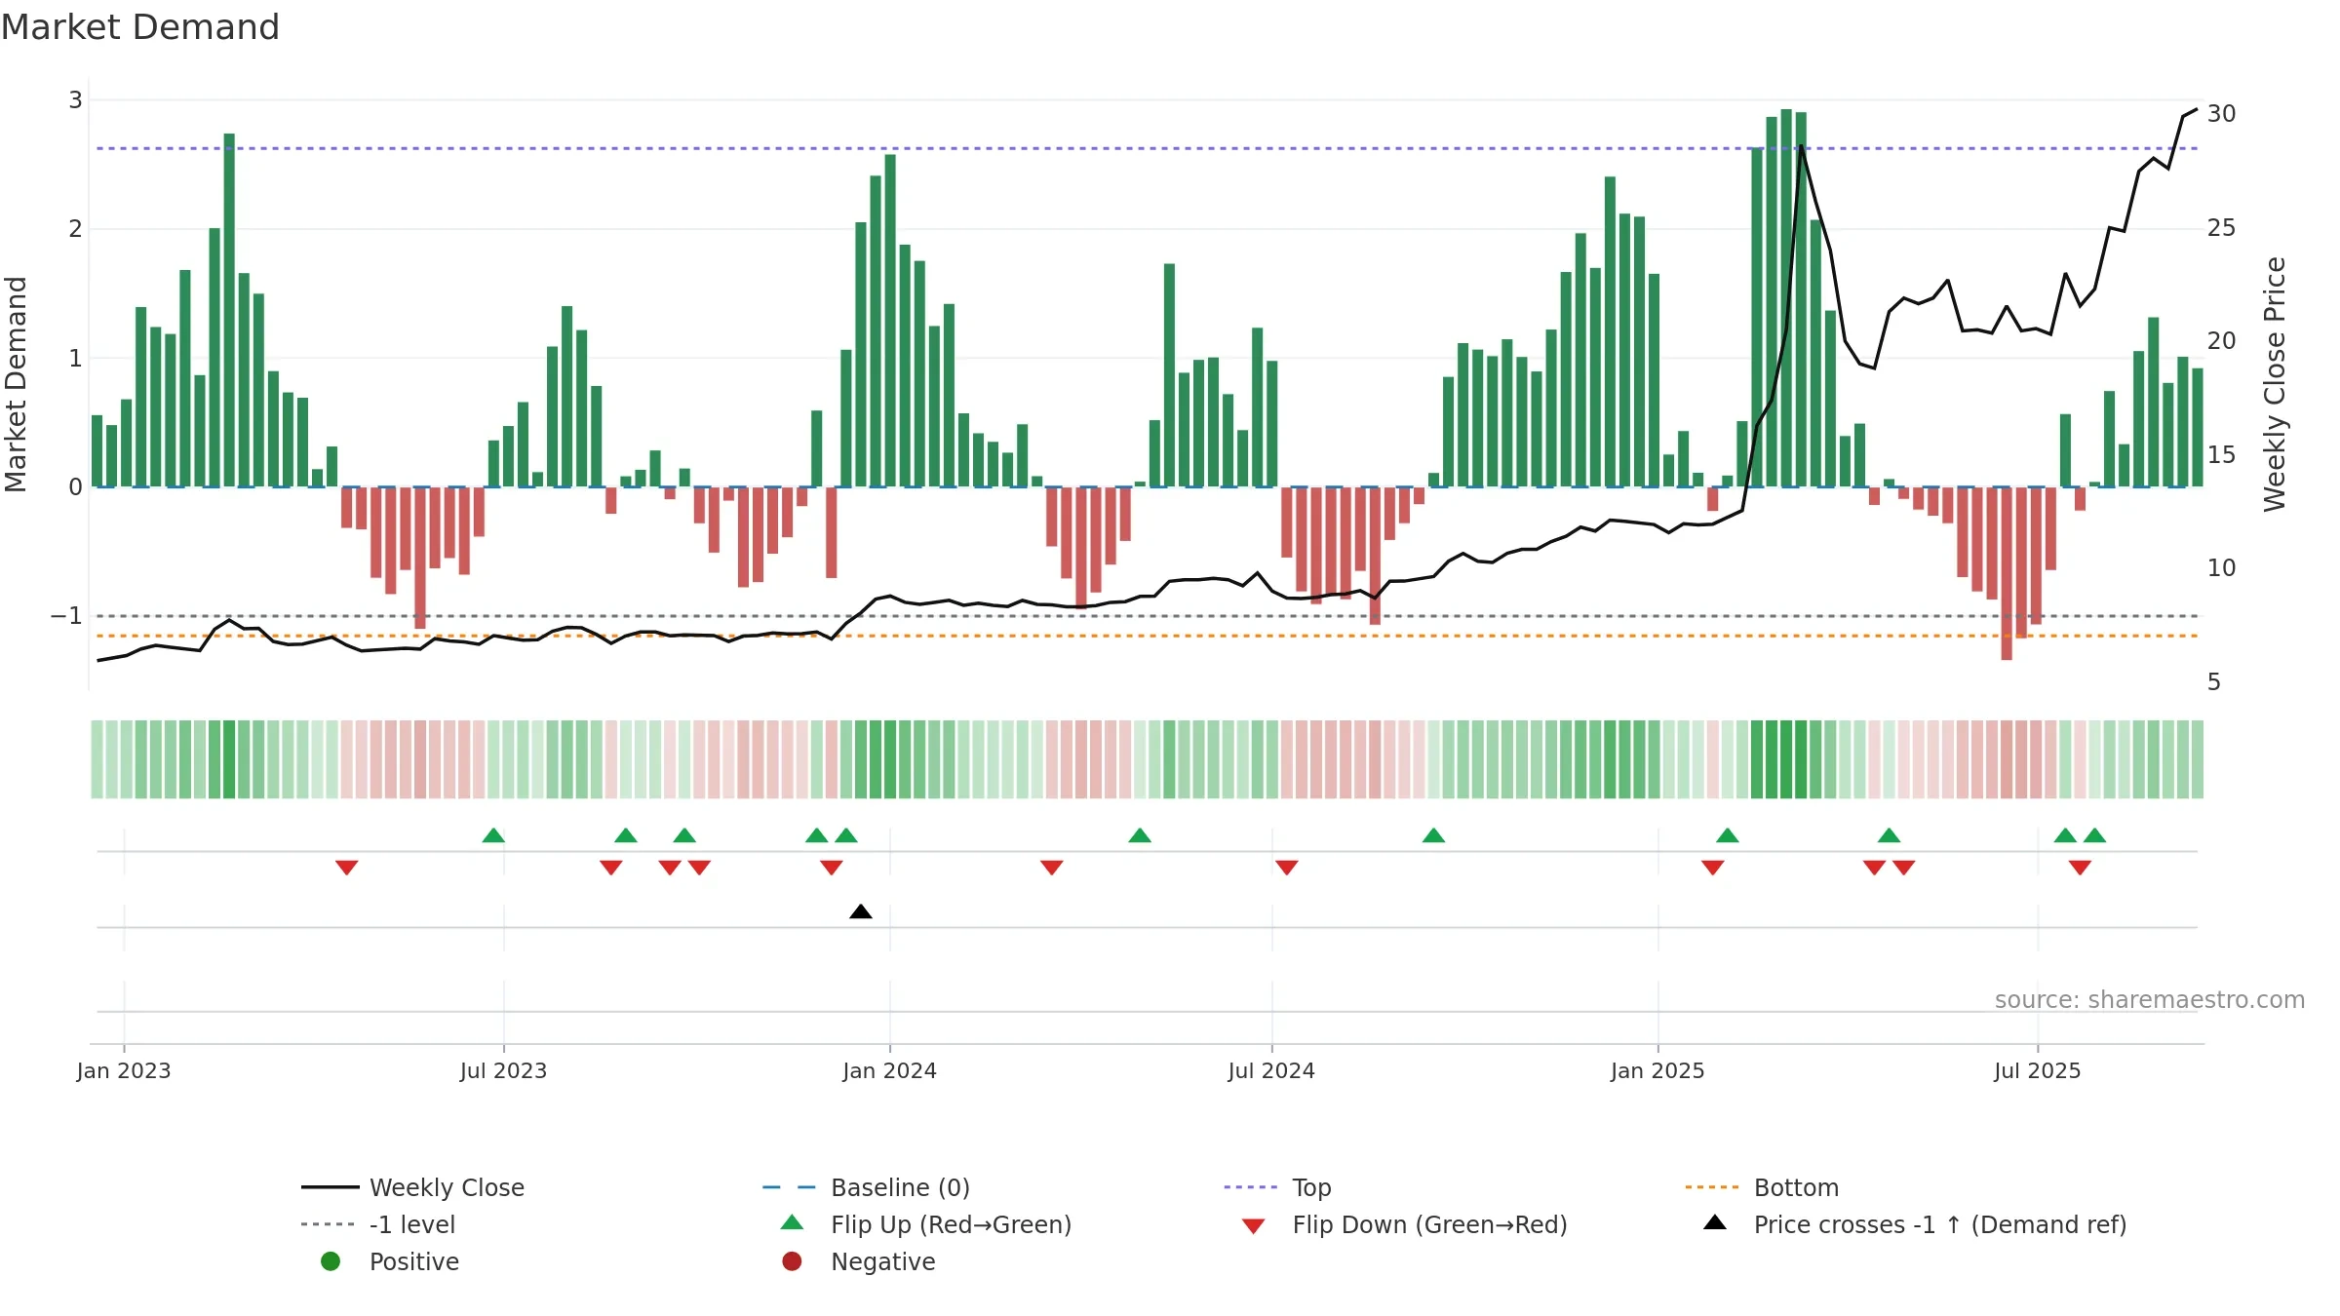Click the 2 tick on the demand axis
The height and width of the screenshot is (1316, 2340).
point(75,229)
